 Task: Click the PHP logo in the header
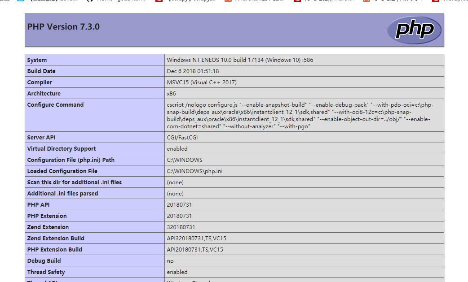[414, 30]
